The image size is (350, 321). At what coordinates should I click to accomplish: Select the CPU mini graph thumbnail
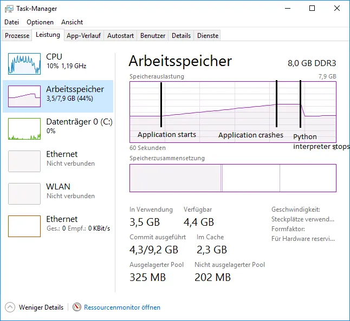(x=24, y=63)
